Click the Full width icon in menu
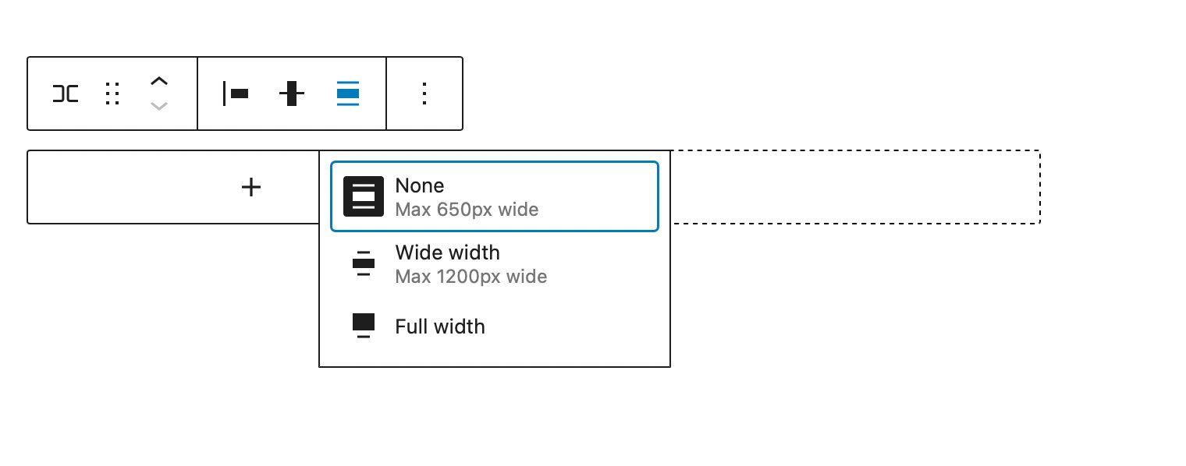The height and width of the screenshot is (466, 1186). coord(363,326)
